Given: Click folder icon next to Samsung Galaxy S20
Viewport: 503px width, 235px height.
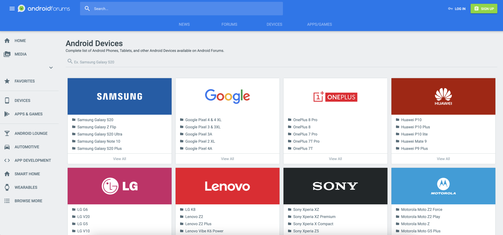Looking at the screenshot, I should (74, 120).
